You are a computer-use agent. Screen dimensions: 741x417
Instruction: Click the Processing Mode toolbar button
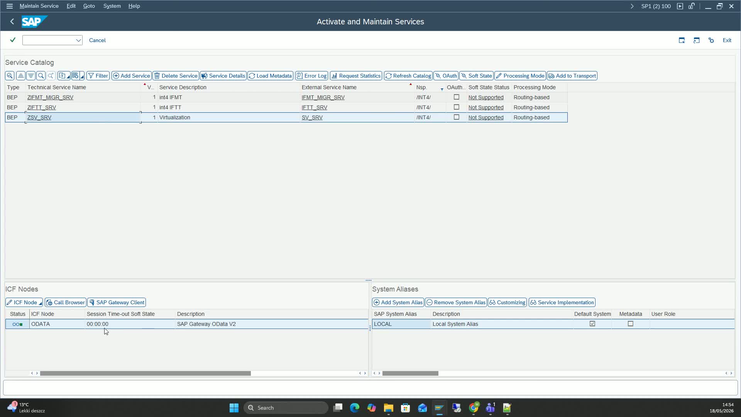(x=520, y=76)
